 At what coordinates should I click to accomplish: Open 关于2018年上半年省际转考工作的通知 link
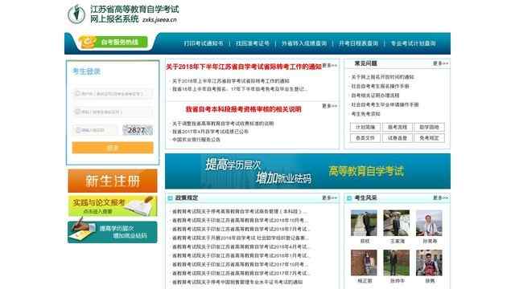click(x=231, y=81)
